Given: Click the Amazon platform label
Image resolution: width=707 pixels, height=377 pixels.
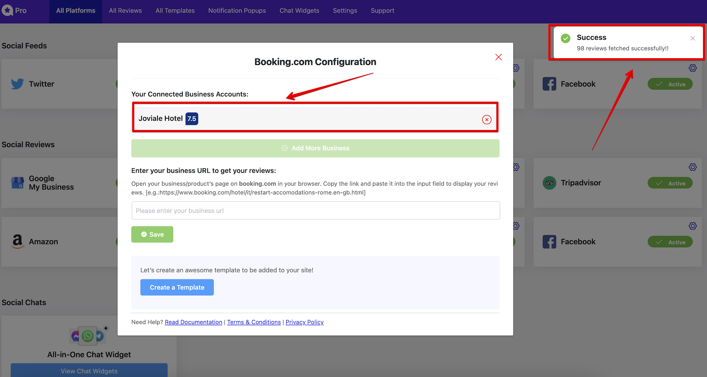Looking at the screenshot, I should [44, 242].
